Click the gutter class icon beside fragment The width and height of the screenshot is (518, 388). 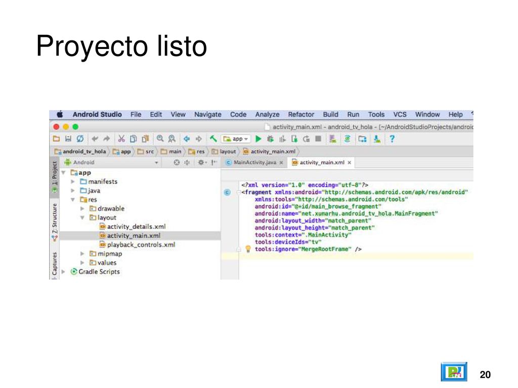coord(227,192)
